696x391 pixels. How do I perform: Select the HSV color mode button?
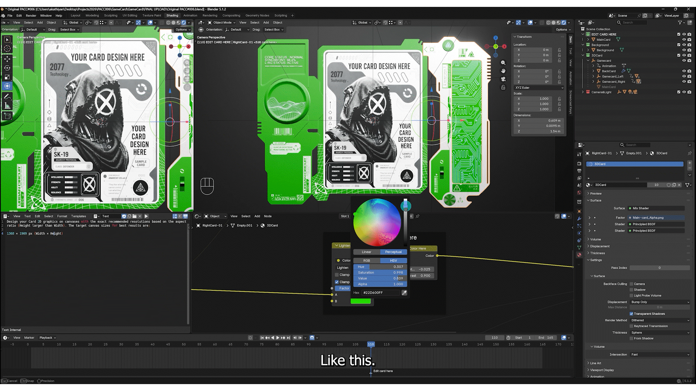tap(393, 261)
